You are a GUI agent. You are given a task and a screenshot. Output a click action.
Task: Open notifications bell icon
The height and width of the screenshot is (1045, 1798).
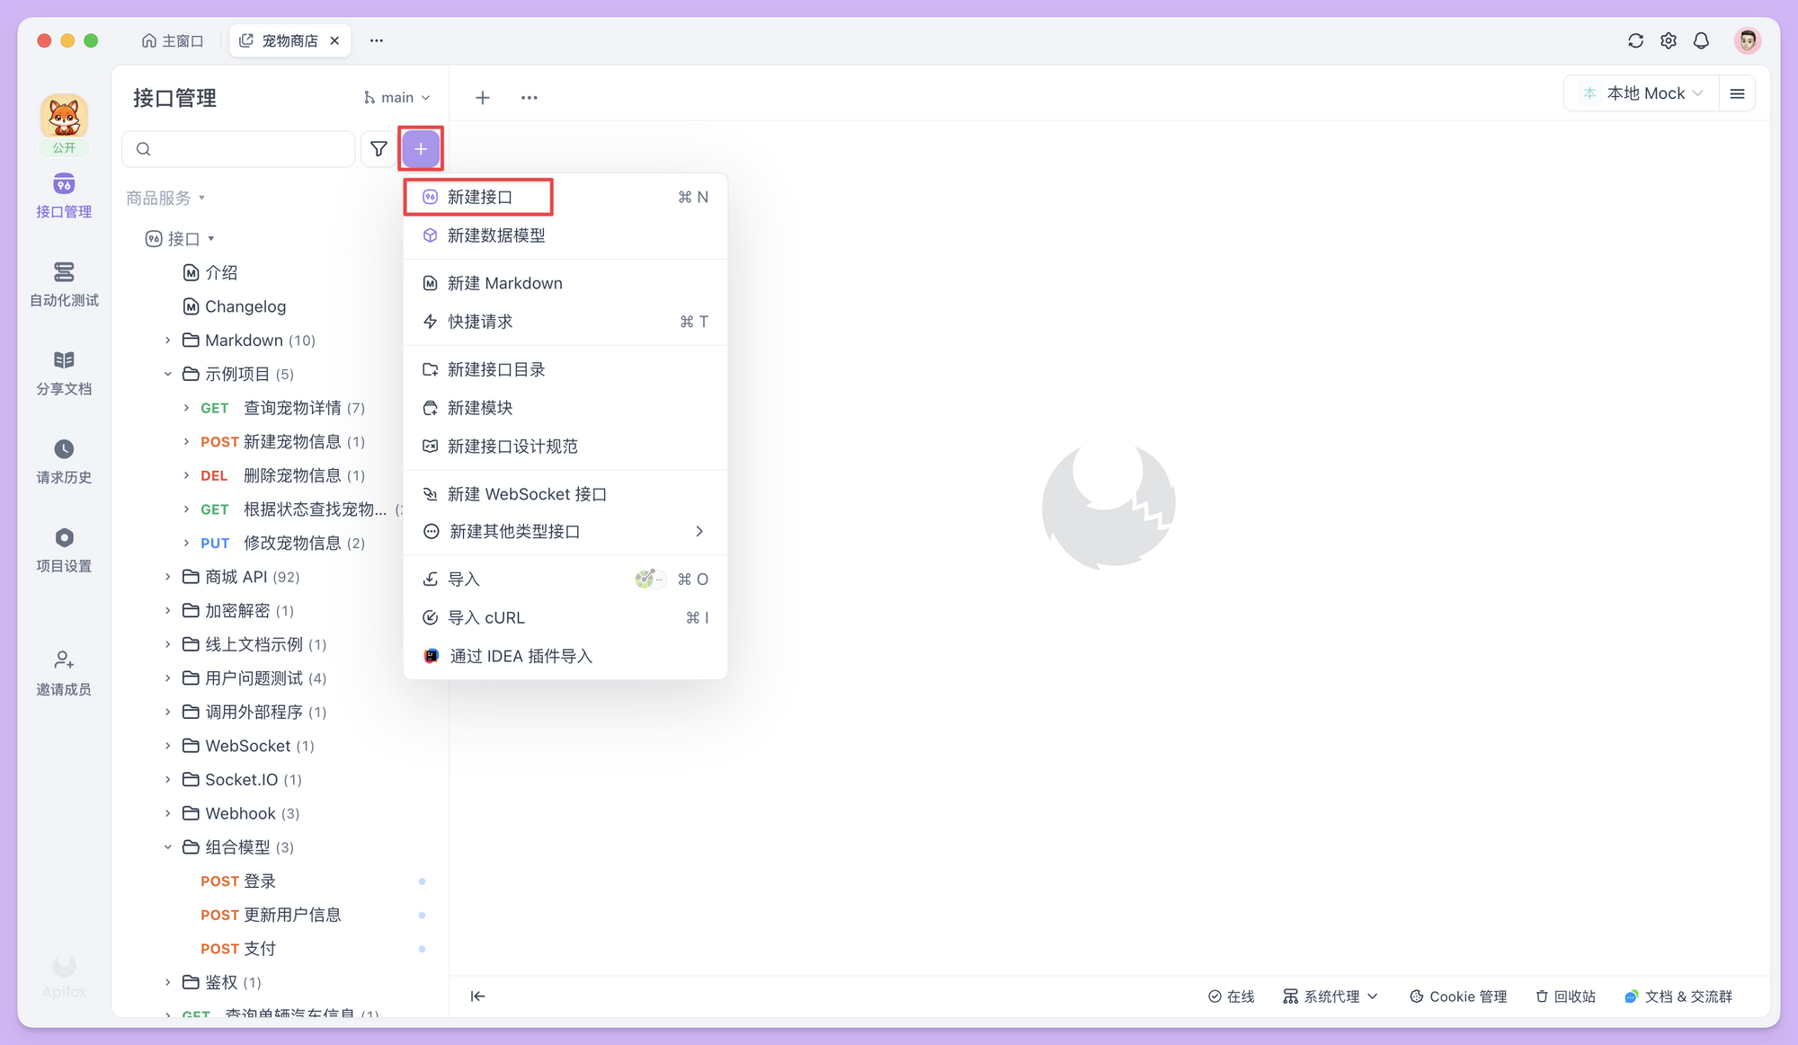(x=1701, y=40)
